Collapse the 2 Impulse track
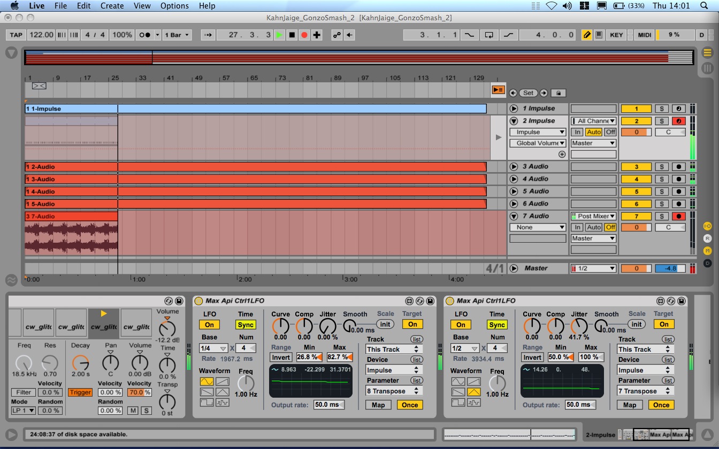 click(514, 121)
